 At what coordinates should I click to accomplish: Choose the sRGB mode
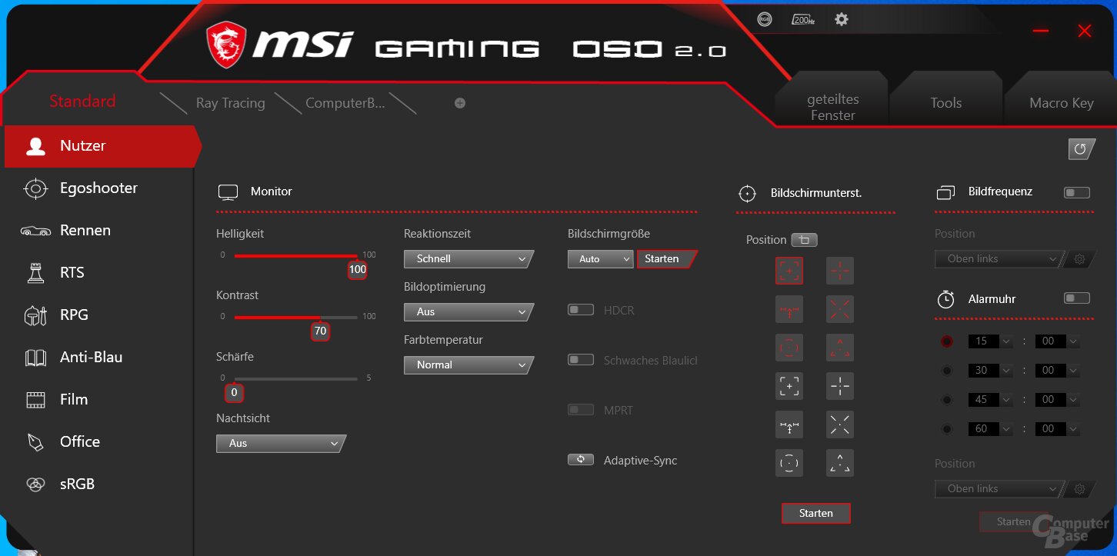coord(98,484)
